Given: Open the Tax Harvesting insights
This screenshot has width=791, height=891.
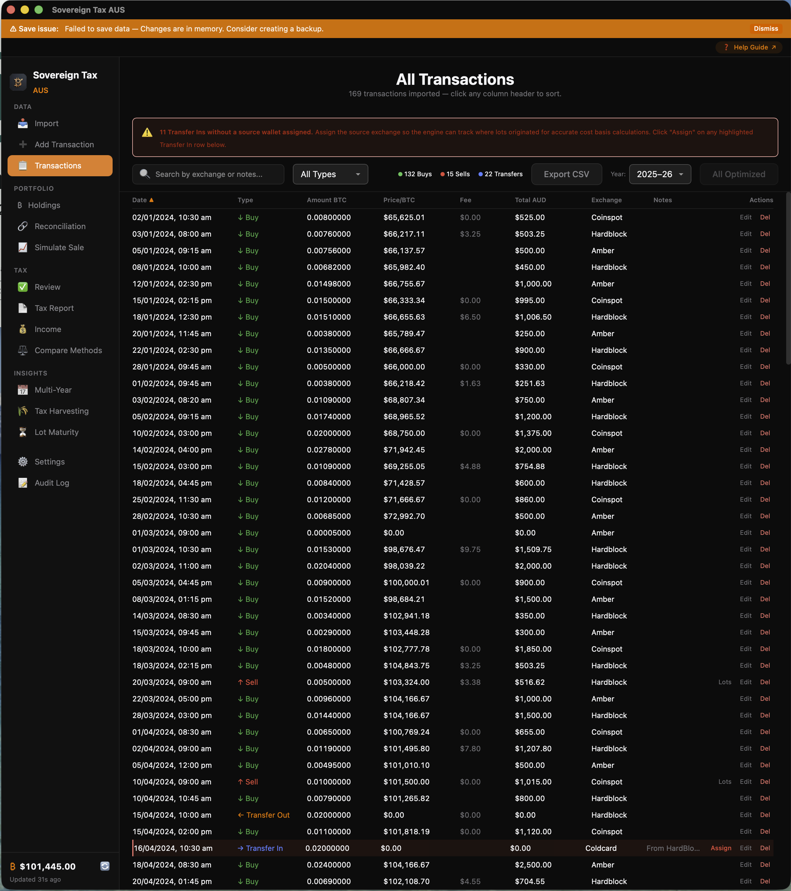Looking at the screenshot, I should (x=61, y=410).
